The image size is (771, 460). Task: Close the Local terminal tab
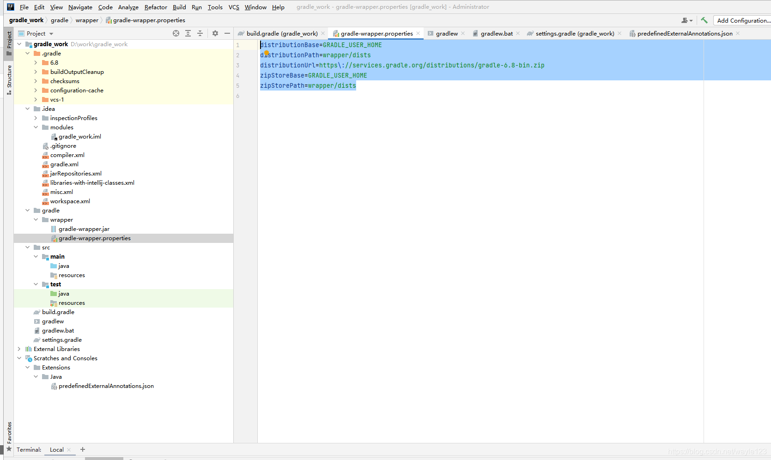pyautogui.click(x=69, y=450)
